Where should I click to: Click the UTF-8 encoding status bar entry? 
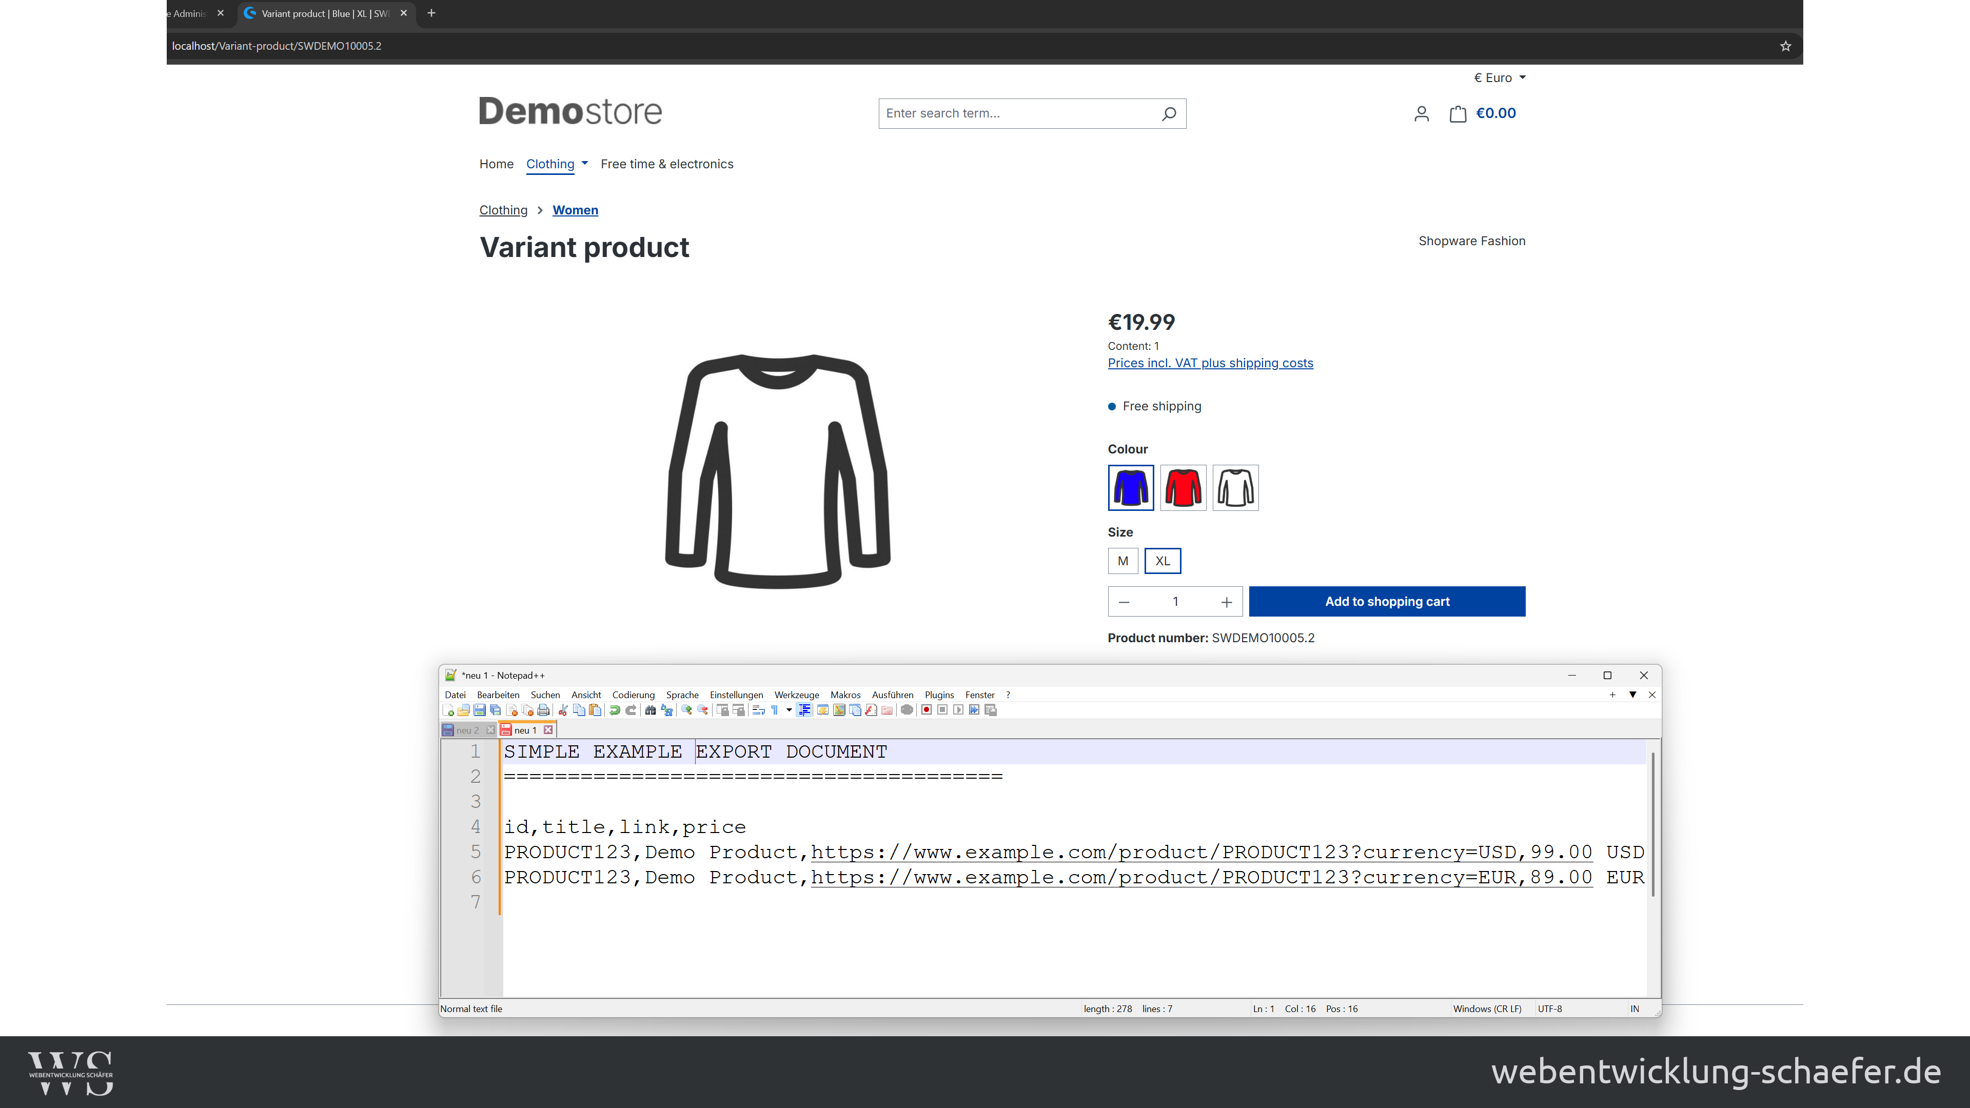tap(1549, 1008)
